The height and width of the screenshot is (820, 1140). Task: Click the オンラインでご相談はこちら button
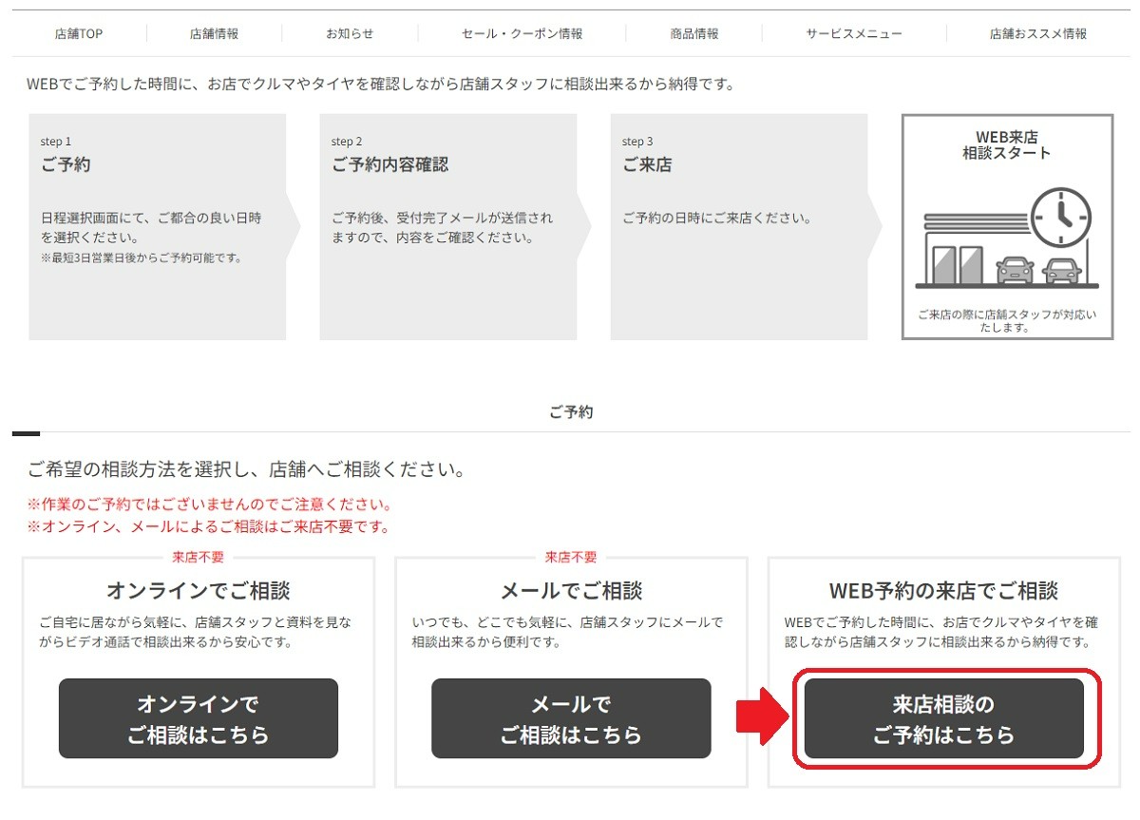tap(199, 718)
